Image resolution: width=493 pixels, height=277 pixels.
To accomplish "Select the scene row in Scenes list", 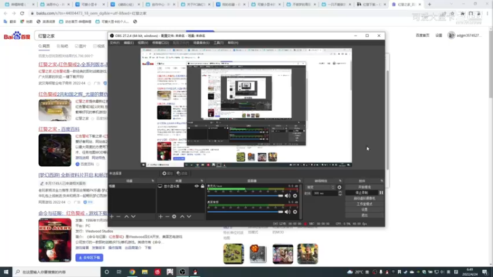I will pos(132,187).
